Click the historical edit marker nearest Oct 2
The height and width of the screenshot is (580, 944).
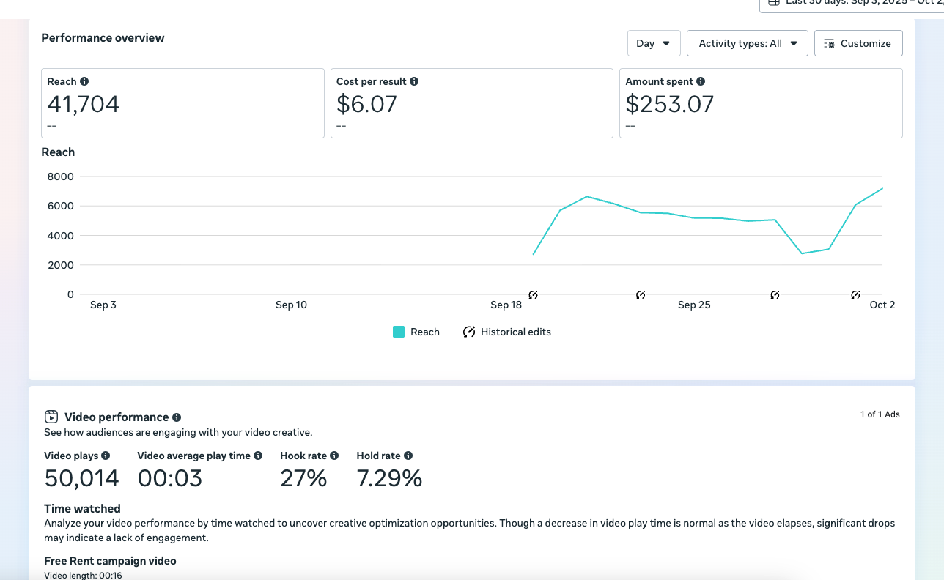tap(855, 295)
